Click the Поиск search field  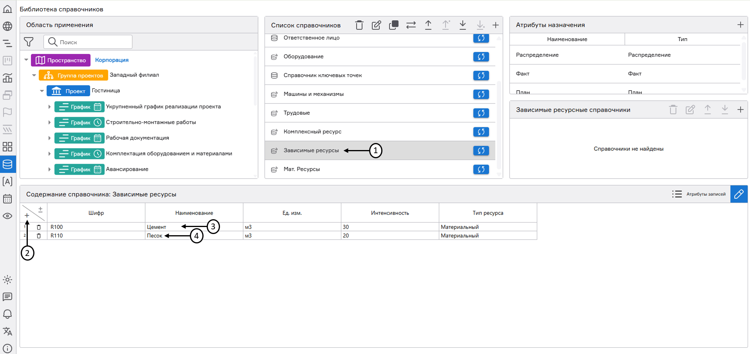click(94, 42)
